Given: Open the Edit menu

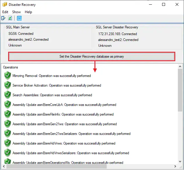Looking at the screenshot, I should [5, 12].
